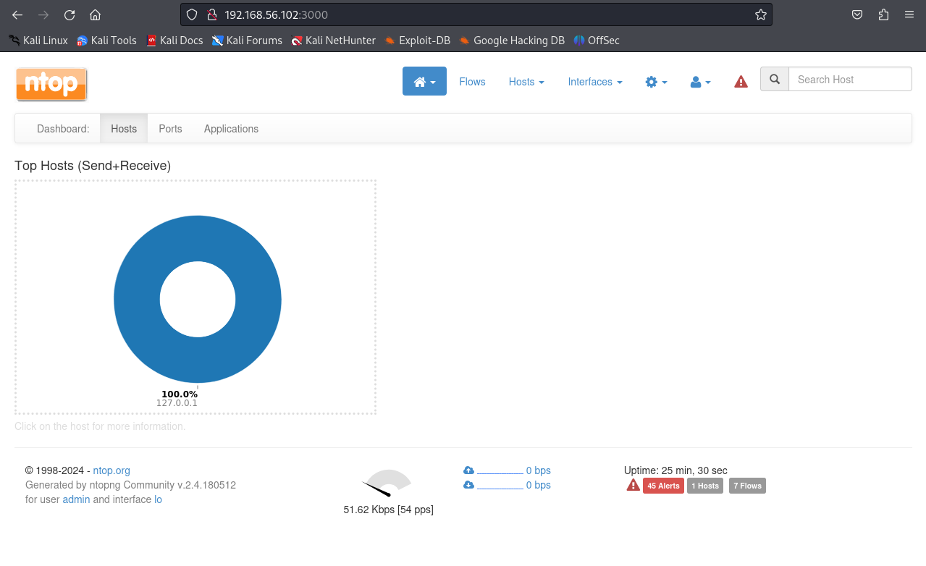Image resolution: width=926 pixels, height=566 pixels.
Task: Expand the Interfaces menu
Action: (594, 82)
